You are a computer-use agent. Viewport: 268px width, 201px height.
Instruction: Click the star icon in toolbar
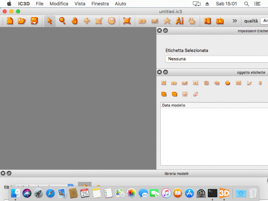click(167, 21)
